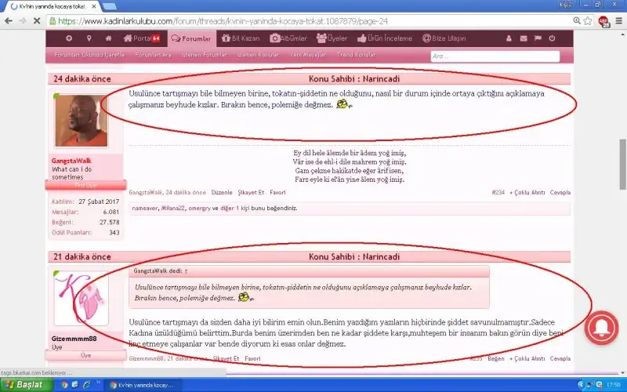Click the forum search input field
The image size is (627, 392).
[x=495, y=56]
